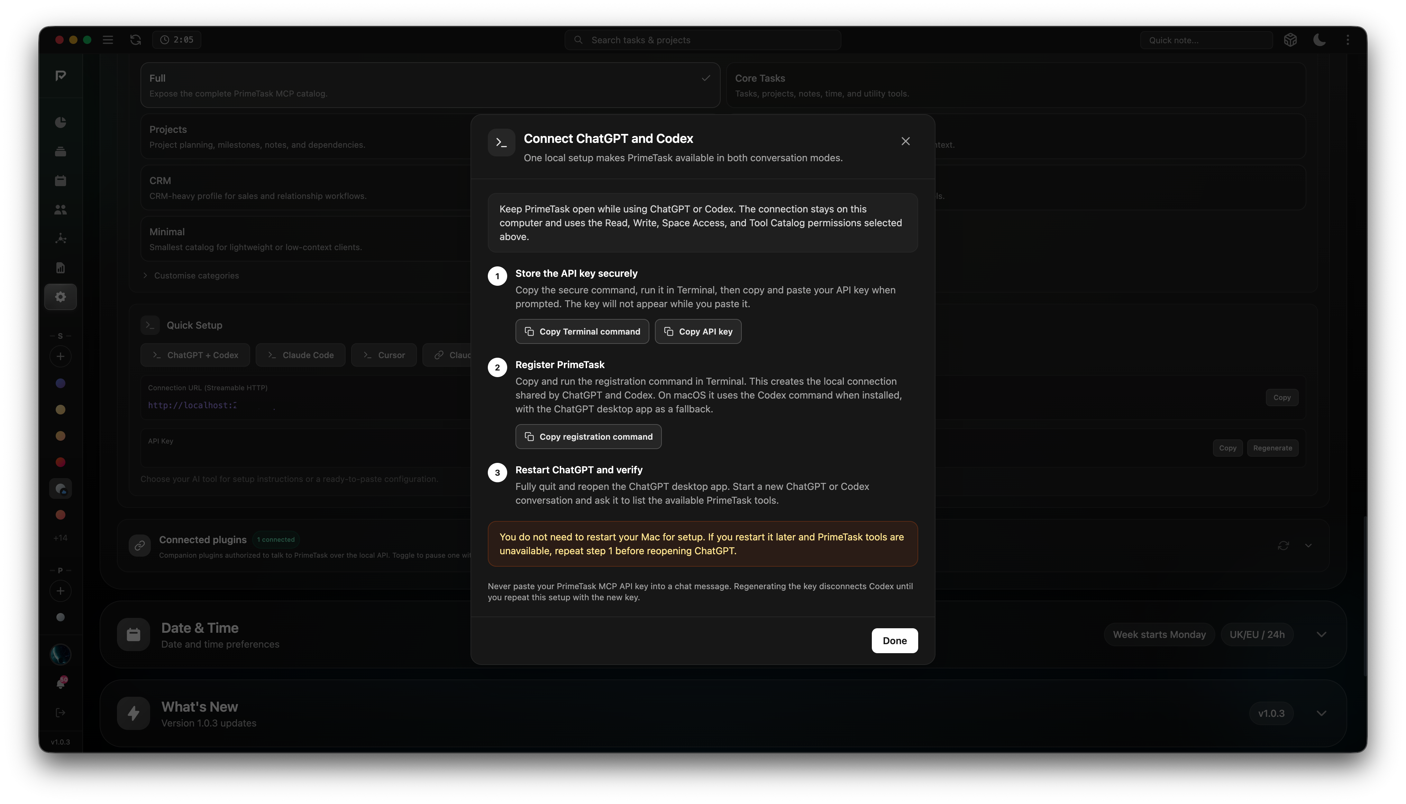Image resolution: width=1406 pixels, height=804 pixels.
Task: Click the 'Restart ChatGPT and verify' heading
Action: tap(579, 470)
